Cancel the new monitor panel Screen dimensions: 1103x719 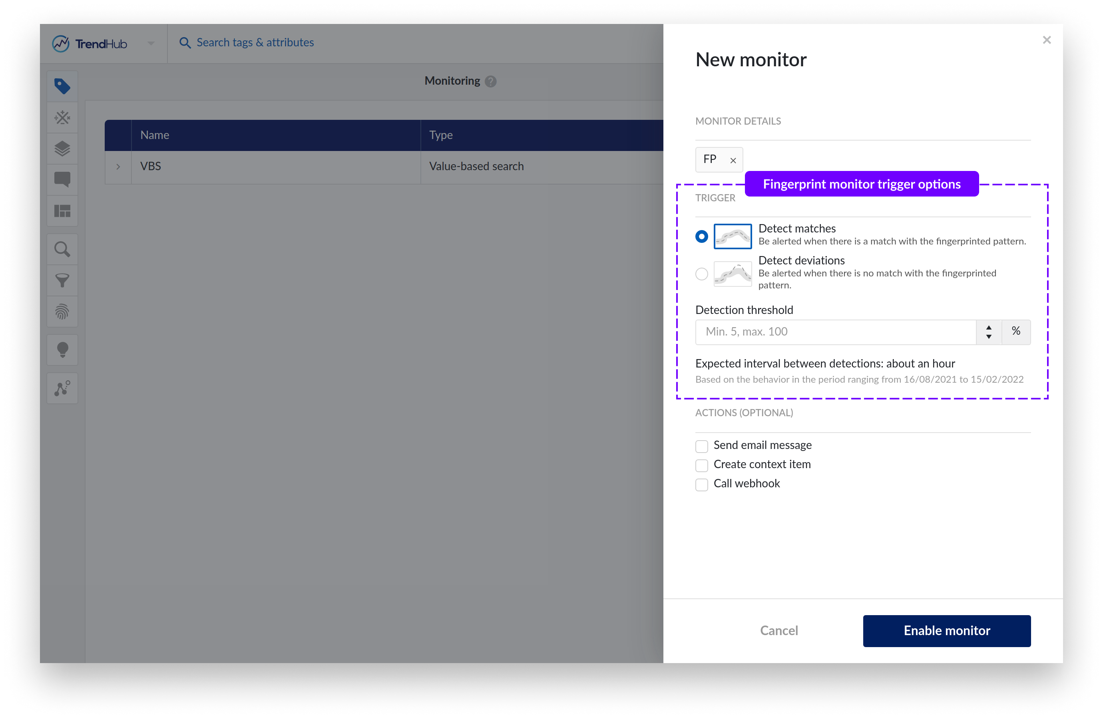[x=778, y=630]
